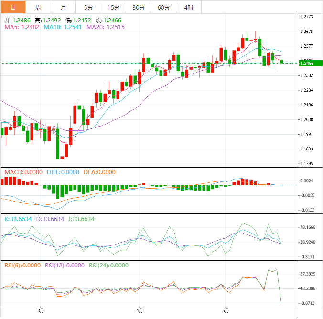Switch to the 4时 timeframe tab
The image size is (323, 319).
(188, 7)
